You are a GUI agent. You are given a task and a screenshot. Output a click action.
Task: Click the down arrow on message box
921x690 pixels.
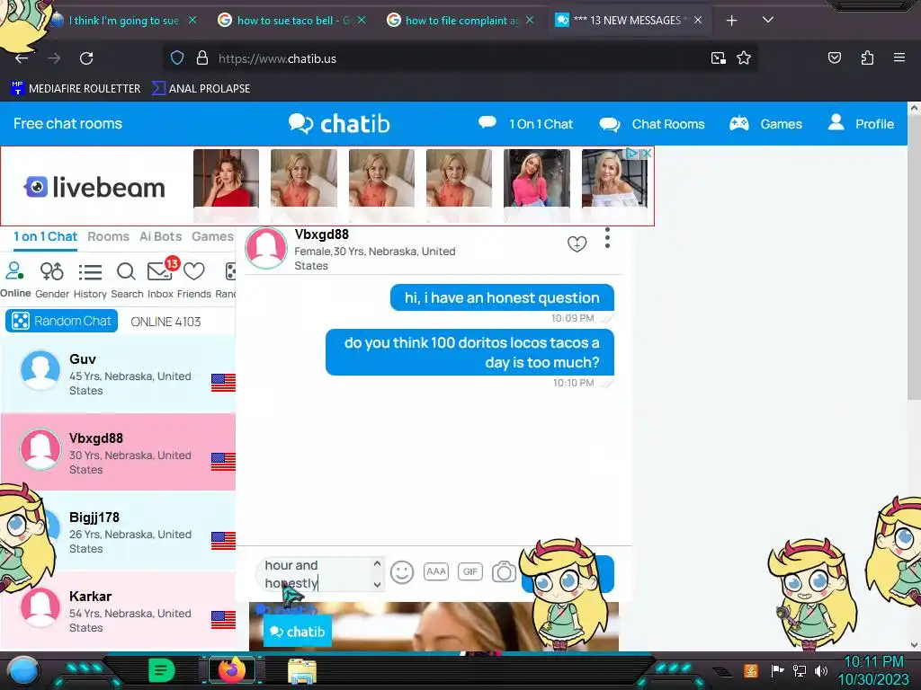377,584
